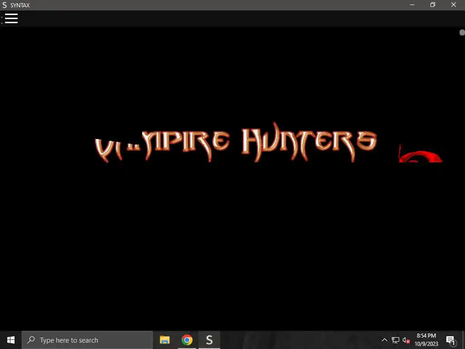Select the SYNTAX app icon on the taskbar
This screenshot has height=349, width=465.
tap(209, 340)
